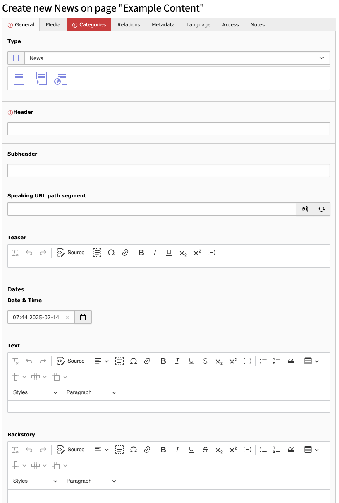This screenshot has width=339, height=503.
Task: Open merge cells dropdown in the Text editor
Action: click(59, 377)
